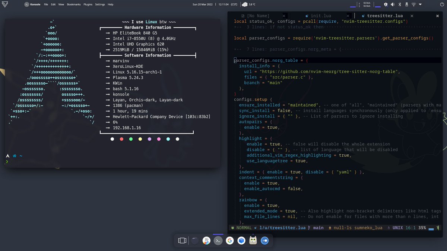Expand the folded 3 lines if not status_ok
Image resolution: width=447 pixels, height=251 pixels.
pyautogui.click(x=337, y=27)
